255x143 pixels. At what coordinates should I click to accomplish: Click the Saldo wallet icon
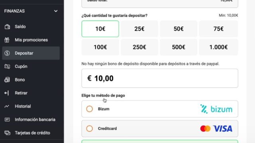(x=7, y=27)
